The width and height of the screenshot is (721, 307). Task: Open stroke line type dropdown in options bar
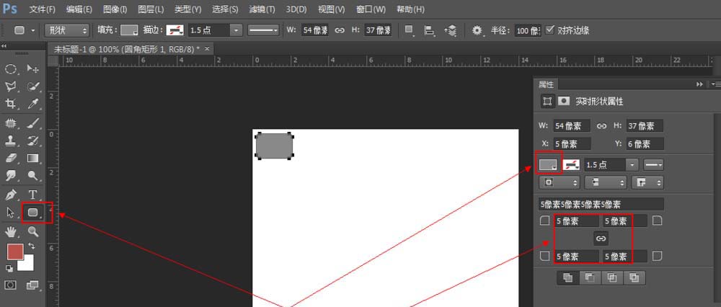tap(264, 30)
